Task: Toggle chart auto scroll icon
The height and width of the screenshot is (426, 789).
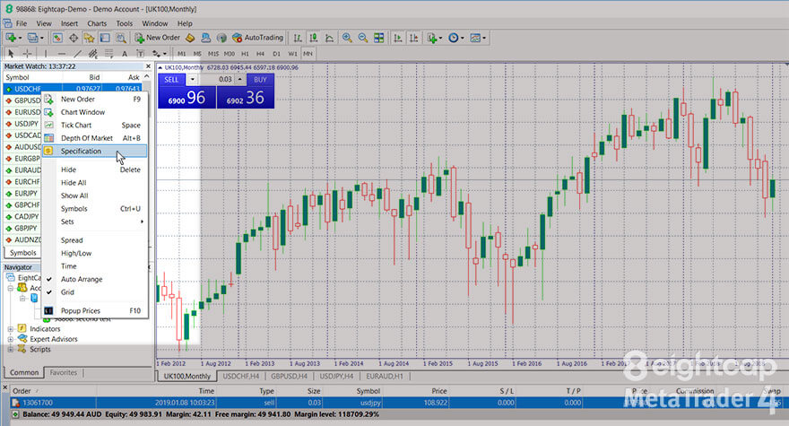Action: coord(397,38)
